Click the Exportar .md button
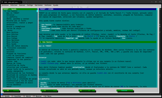The height and width of the screenshot is (98, 162). click(87, 90)
